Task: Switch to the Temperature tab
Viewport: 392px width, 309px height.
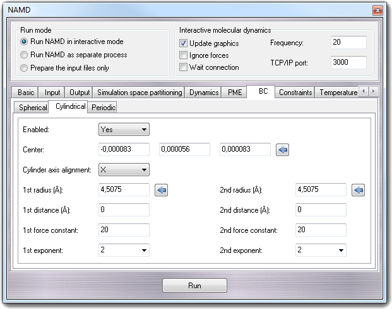Action: 338,93
